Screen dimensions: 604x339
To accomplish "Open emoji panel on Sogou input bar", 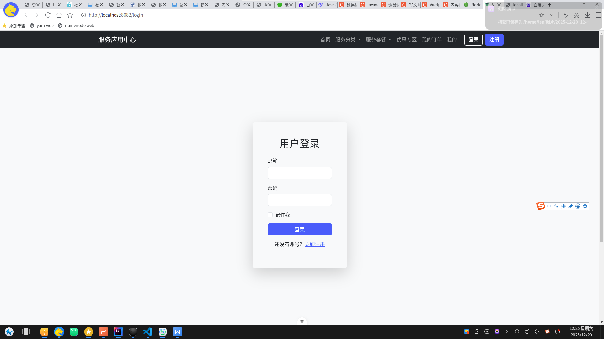I will (x=578, y=206).
